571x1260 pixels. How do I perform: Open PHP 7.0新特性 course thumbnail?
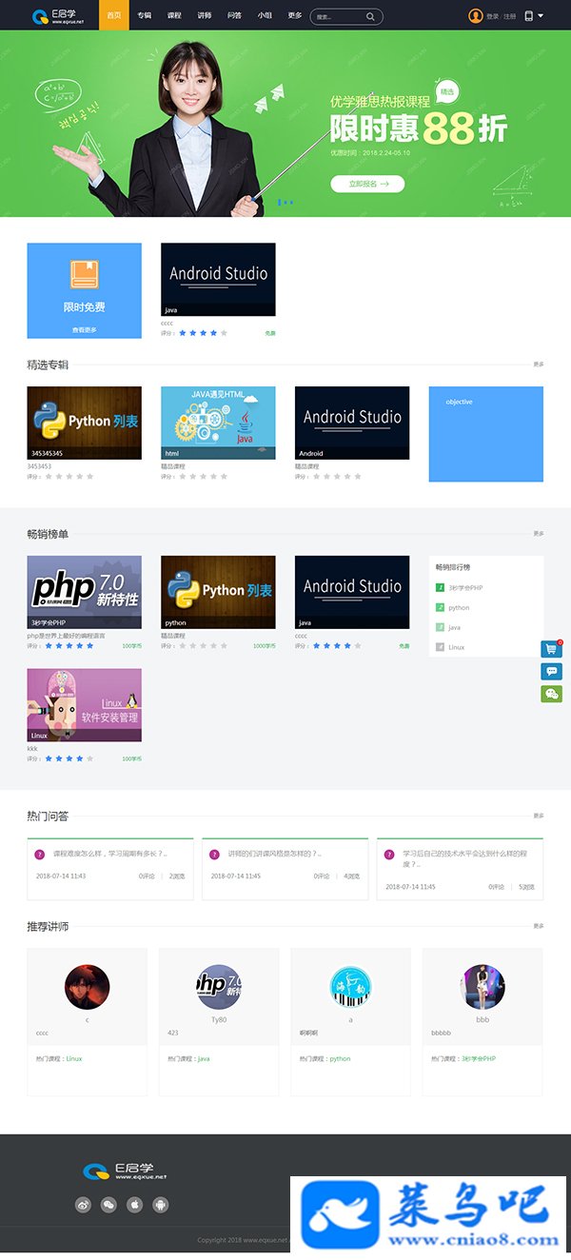[84, 592]
